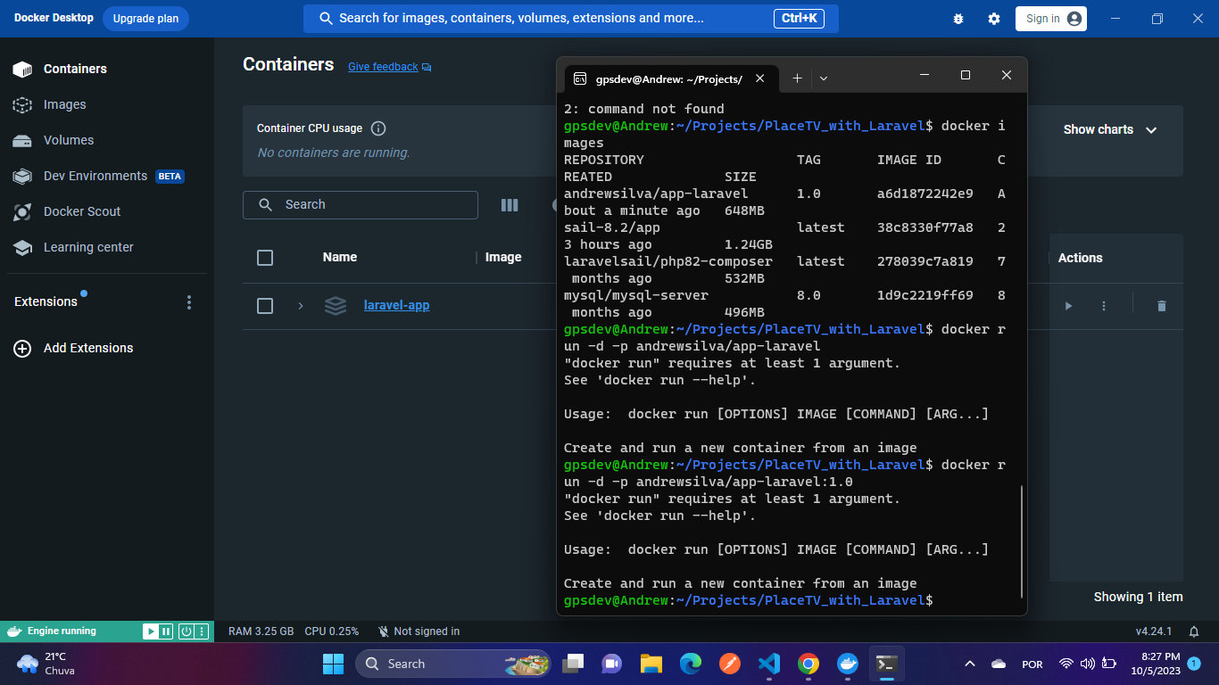The height and width of the screenshot is (685, 1219).
Task: Expand the laravel-app row chevron
Action: (x=301, y=306)
